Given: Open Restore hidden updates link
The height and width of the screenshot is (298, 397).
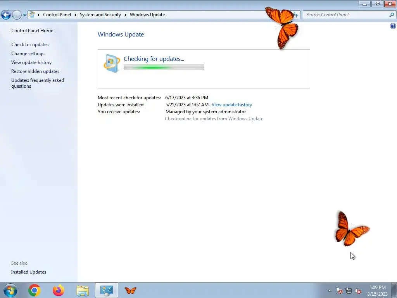Looking at the screenshot, I should pos(35,71).
